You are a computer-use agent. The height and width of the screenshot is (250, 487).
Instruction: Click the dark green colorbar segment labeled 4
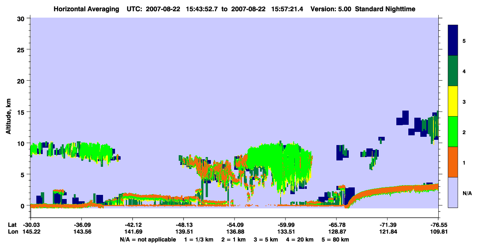453,71
